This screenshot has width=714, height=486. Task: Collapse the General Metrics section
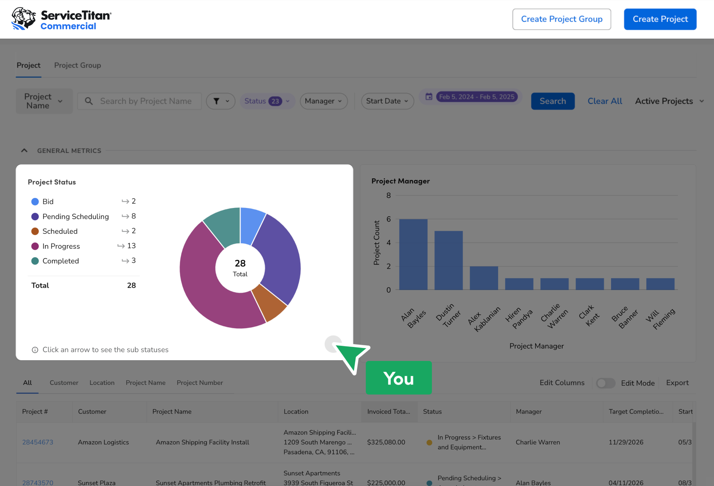[x=24, y=150]
